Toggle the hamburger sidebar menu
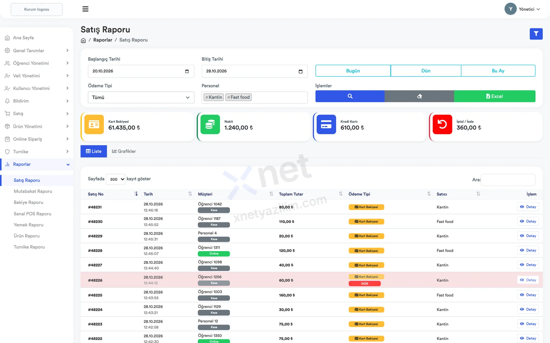Screen dimensions: 550x343 pyautogui.click(x=85, y=9)
